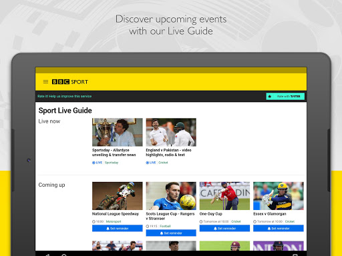Open the Rate it! Help us improve link
This screenshot has width=342, height=256.
[x=65, y=96]
